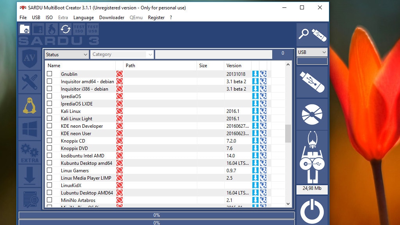Viewport: 400px width, 225px height.
Task: Open the report magnifier sidebar icon
Action: [x=30, y=199]
